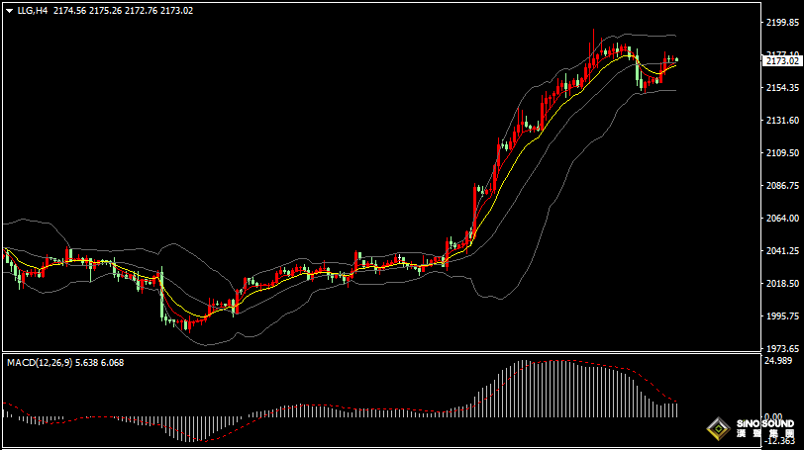Click the Sino Sound diamond logo icon
Image resolution: width=804 pixels, height=450 pixels.
(718, 430)
